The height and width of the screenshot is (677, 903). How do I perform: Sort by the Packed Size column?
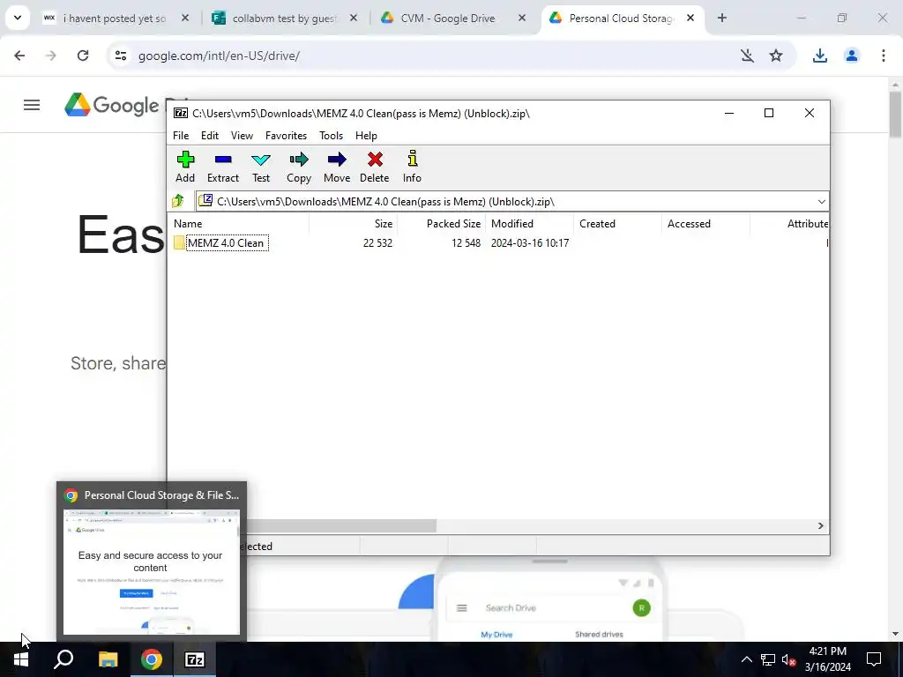(441, 224)
